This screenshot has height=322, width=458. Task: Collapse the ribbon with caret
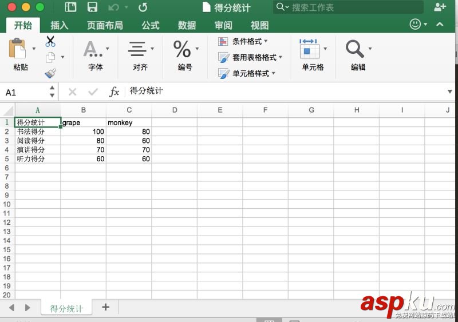(x=440, y=24)
